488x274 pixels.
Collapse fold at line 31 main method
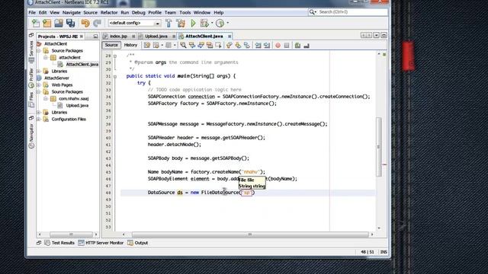point(115,76)
